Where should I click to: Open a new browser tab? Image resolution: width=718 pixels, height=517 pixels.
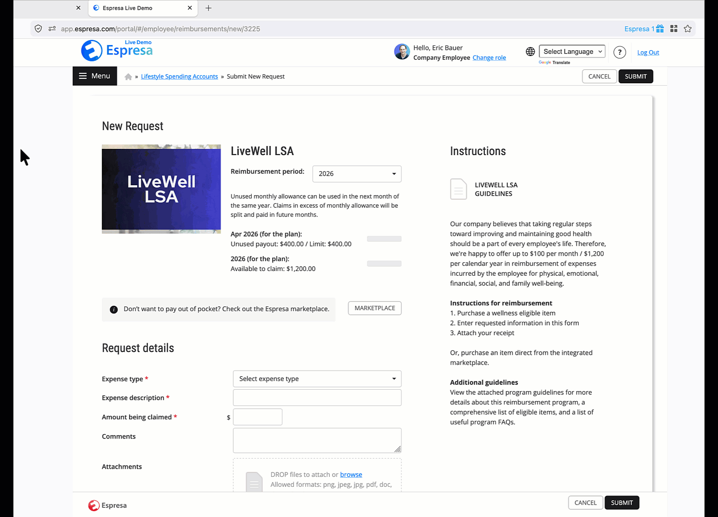(208, 8)
